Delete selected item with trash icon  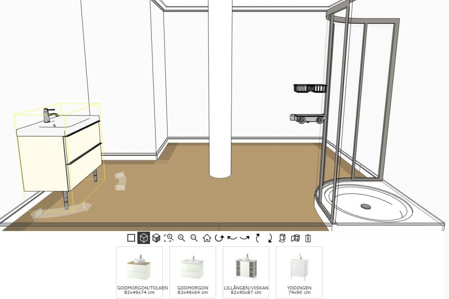coord(308,238)
